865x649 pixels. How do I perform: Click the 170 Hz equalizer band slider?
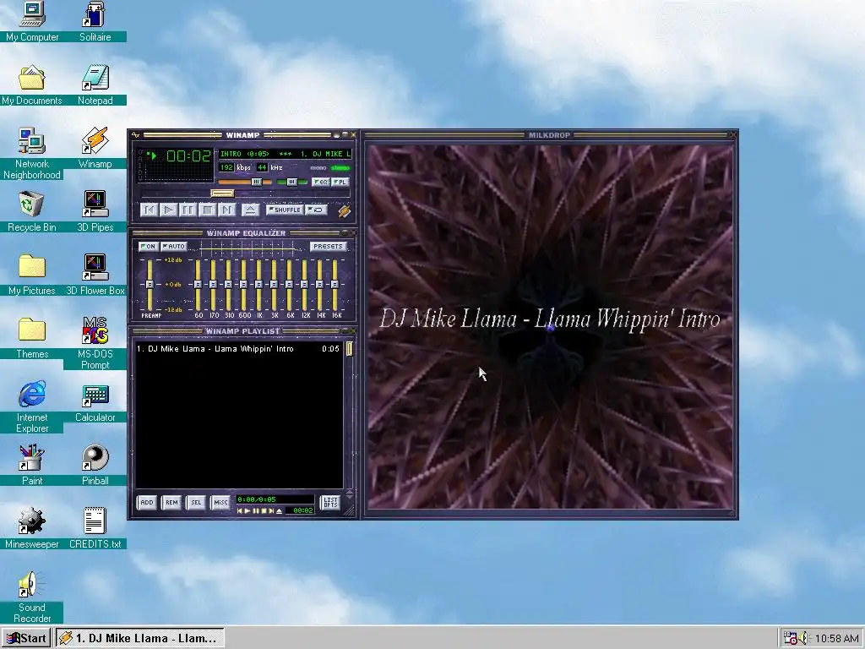click(214, 284)
